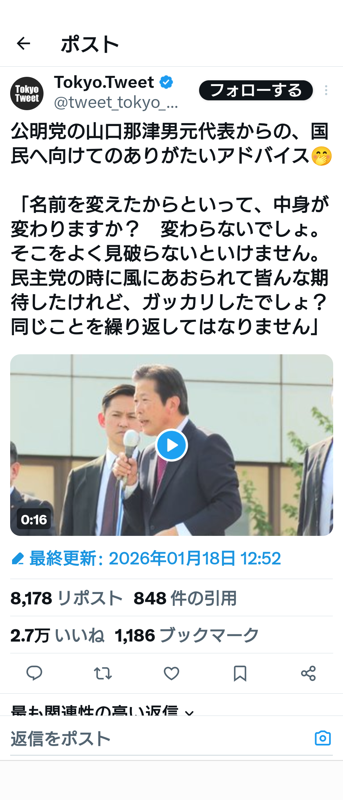Viewport: 343px width, 800px height.
Task: View the 848 件の引用 list
Action: click(185, 598)
